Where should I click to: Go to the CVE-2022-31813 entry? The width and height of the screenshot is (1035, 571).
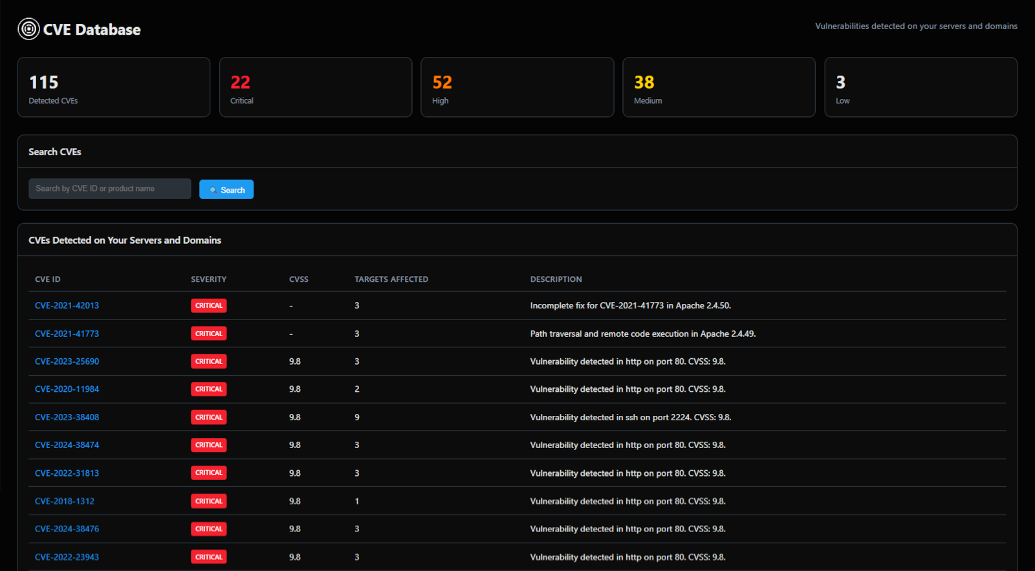click(67, 473)
